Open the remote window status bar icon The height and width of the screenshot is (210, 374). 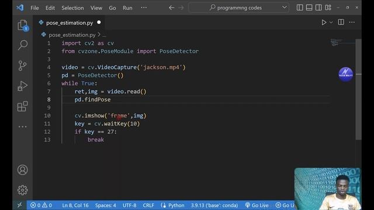tap(19, 205)
